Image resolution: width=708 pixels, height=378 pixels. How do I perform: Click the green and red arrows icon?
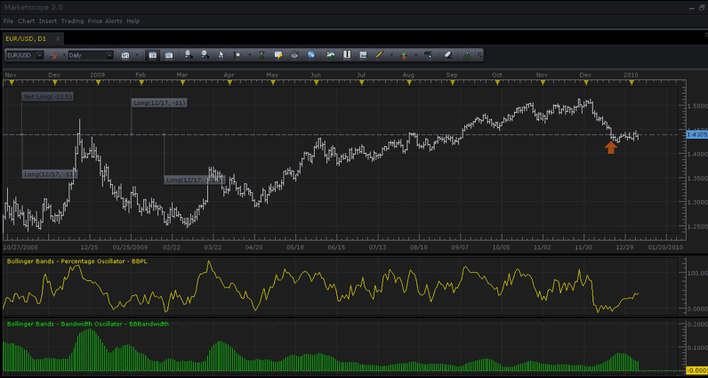[x=404, y=55]
